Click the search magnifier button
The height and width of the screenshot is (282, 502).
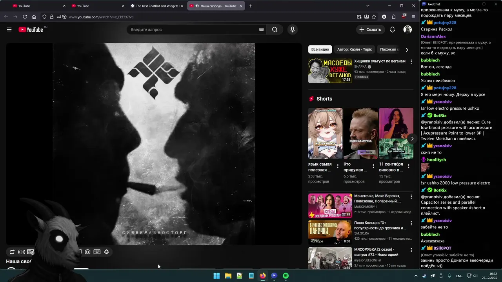(275, 29)
